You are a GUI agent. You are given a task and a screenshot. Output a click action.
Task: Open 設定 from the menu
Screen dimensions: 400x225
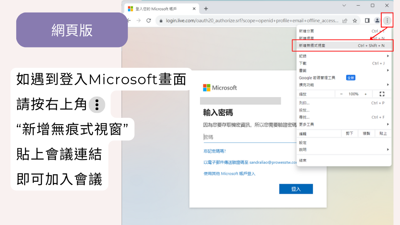click(344, 142)
